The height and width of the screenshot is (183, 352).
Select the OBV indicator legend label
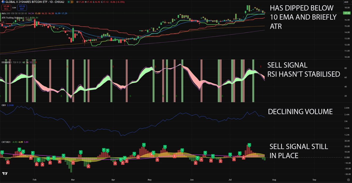tap(4, 105)
